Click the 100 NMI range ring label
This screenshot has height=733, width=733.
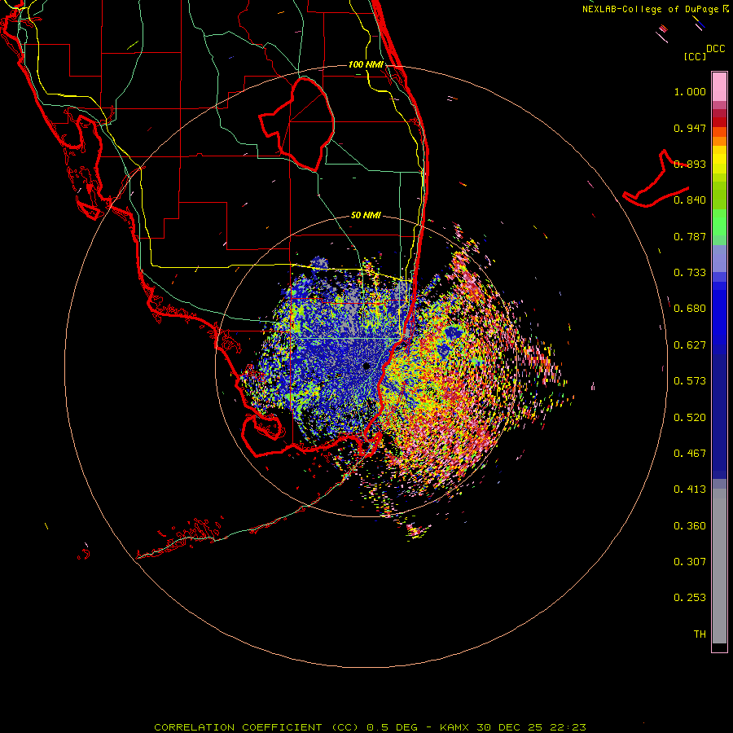coord(366,64)
